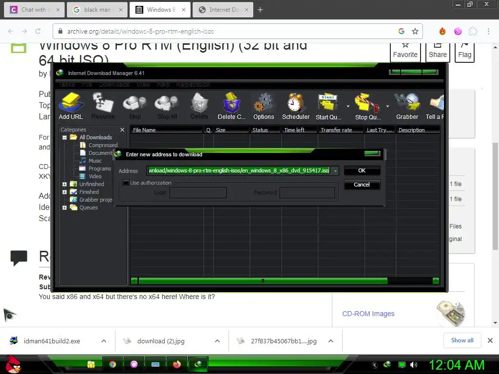Close the browser downloads bar
499x374 pixels.
tap(490, 340)
